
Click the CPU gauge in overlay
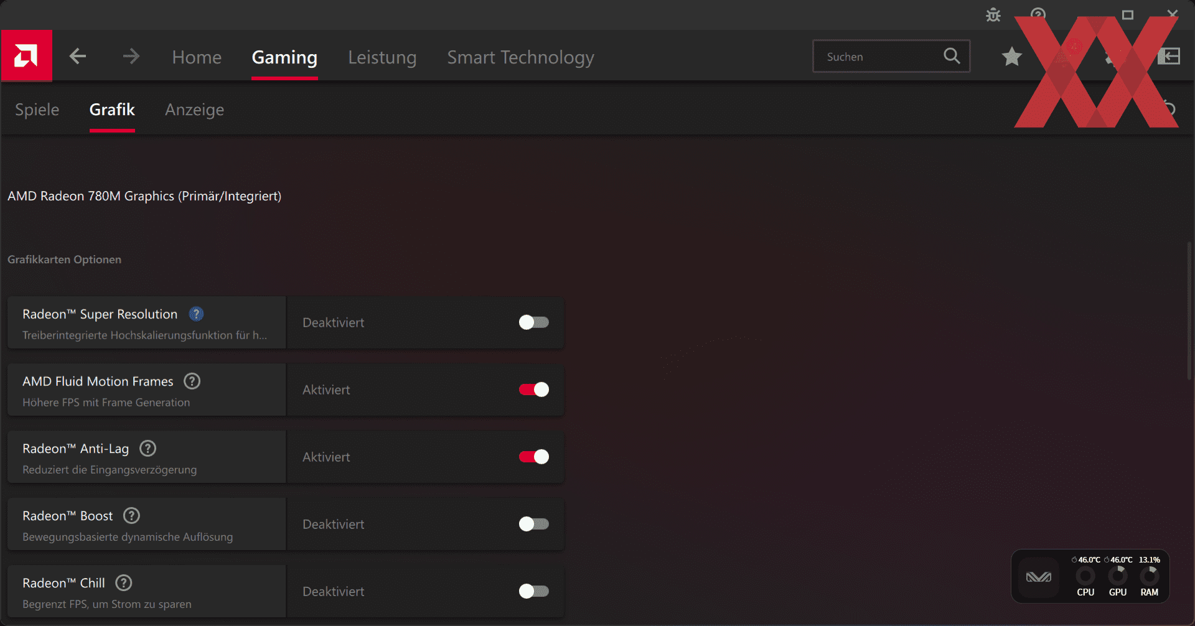pos(1085,576)
